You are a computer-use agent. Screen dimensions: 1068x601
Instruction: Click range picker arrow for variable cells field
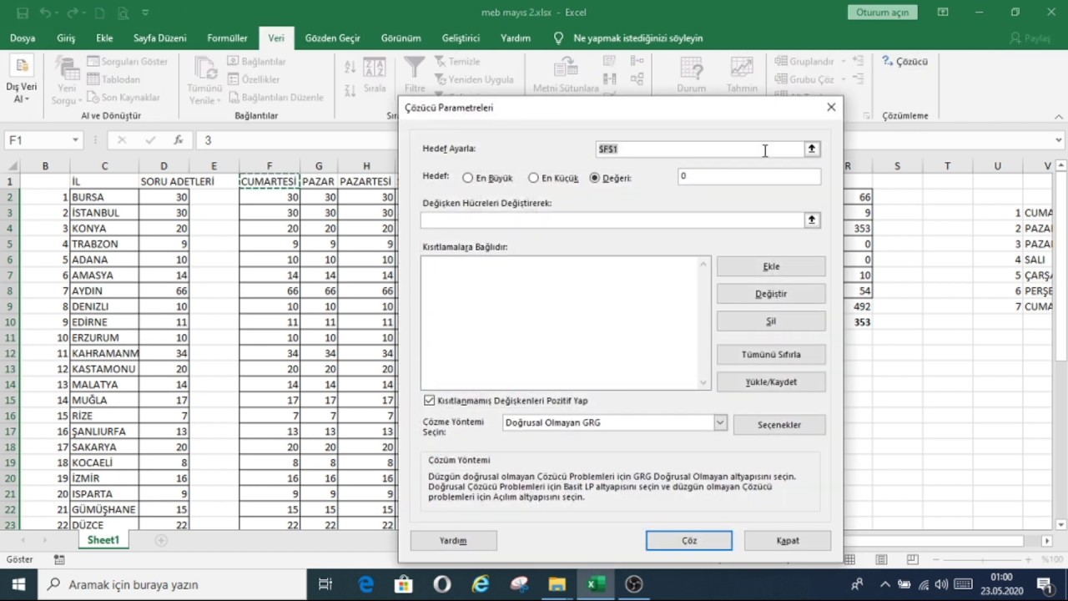click(x=811, y=220)
